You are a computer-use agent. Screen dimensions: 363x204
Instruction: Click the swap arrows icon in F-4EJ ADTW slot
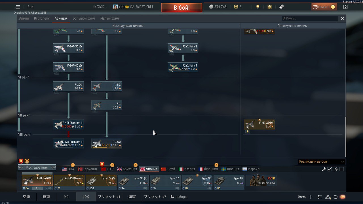click(37, 188)
